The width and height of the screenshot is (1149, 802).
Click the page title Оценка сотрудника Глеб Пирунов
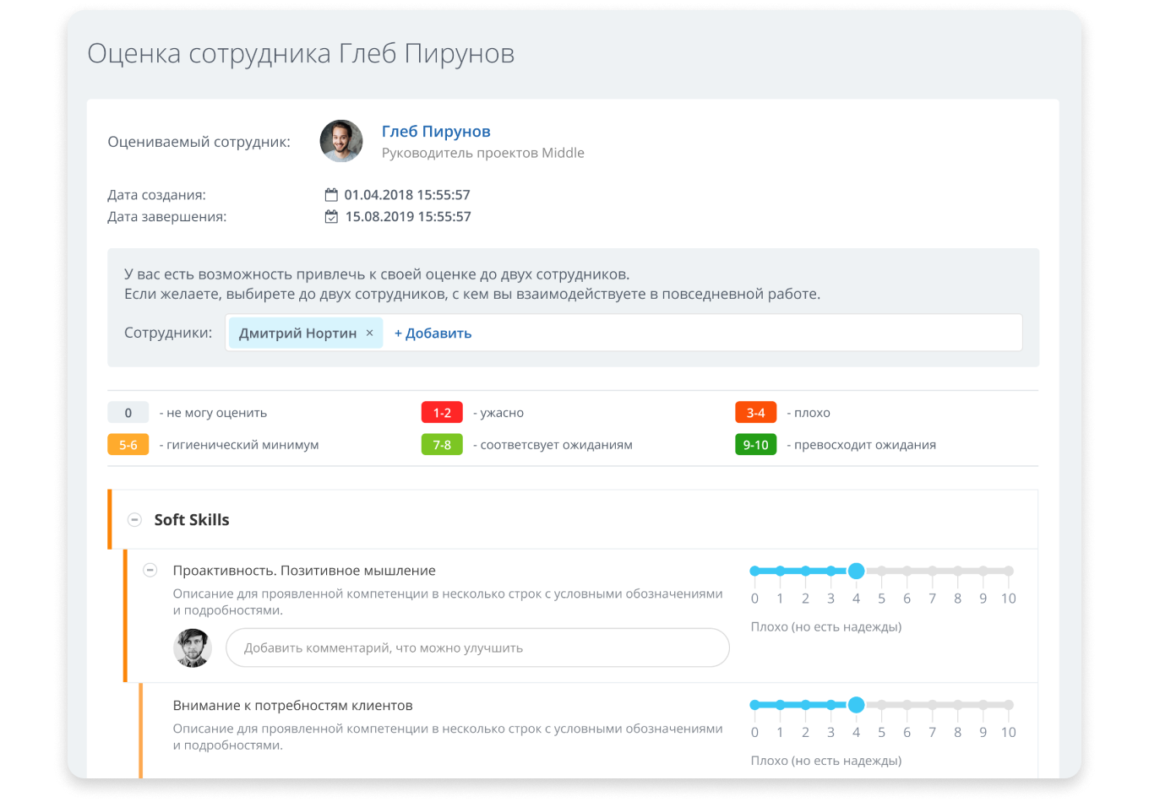click(301, 53)
